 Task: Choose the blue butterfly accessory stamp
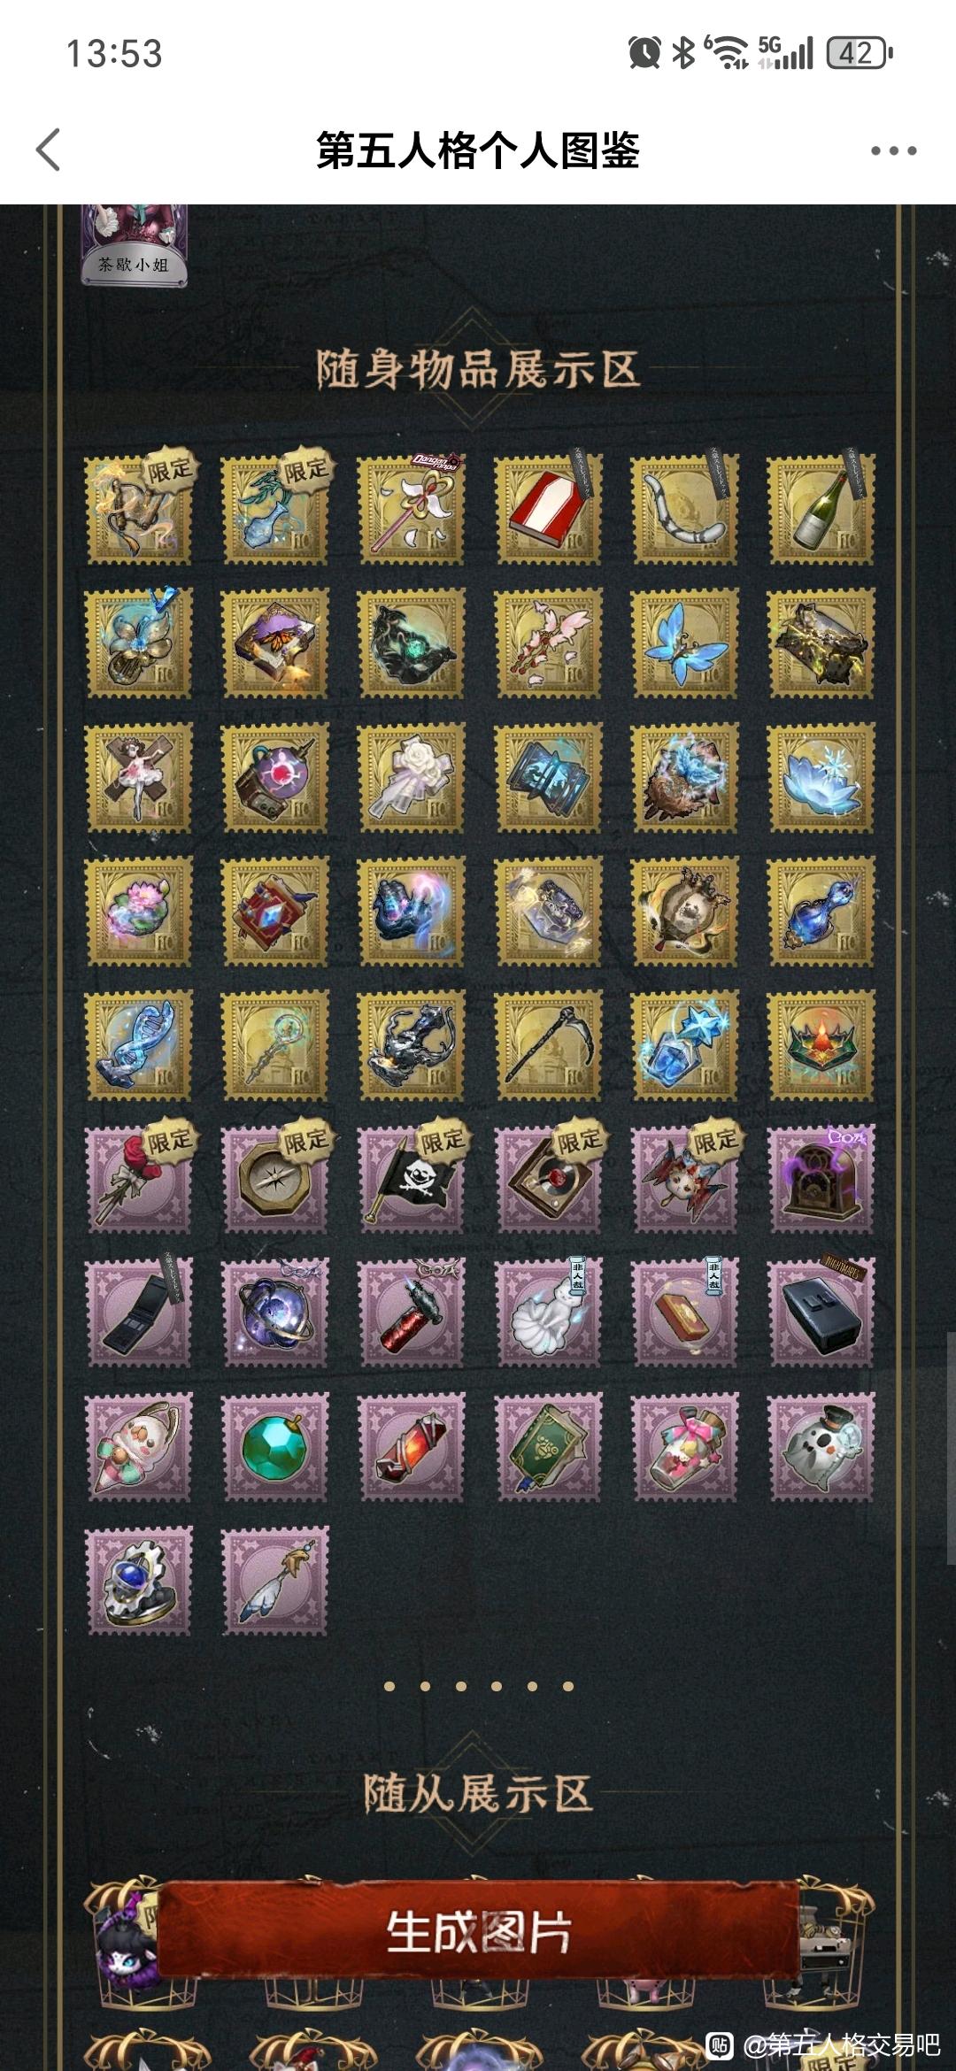pos(684,643)
